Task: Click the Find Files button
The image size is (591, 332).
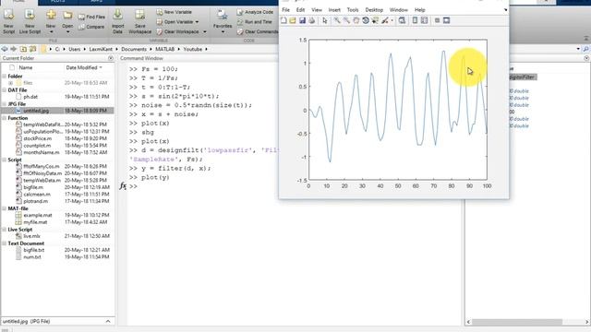Action: 91,17
